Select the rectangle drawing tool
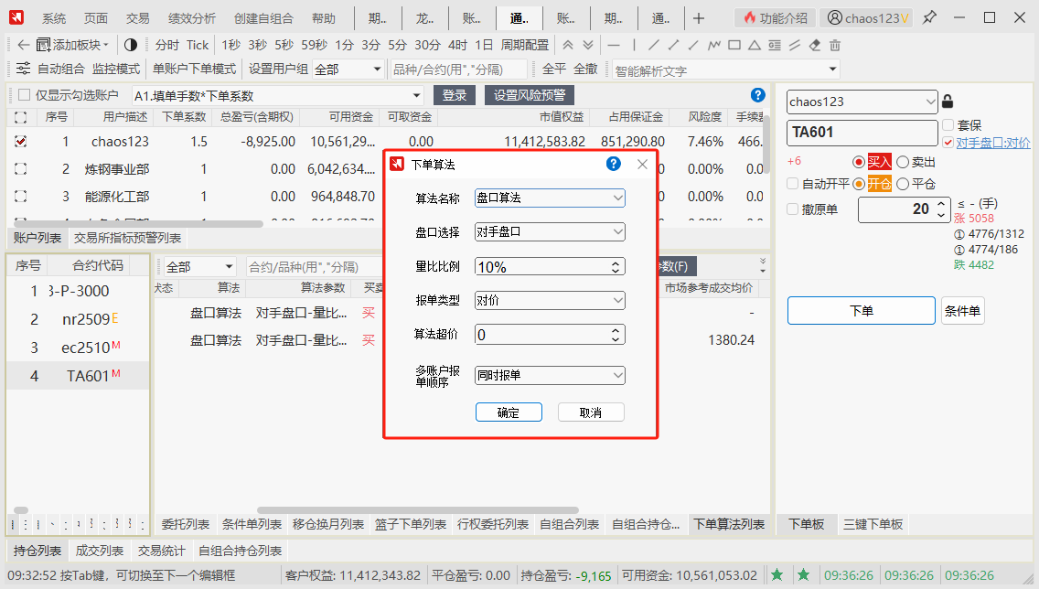Image resolution: width=1039 pixels, height=589 pixels. pos(734,45)
